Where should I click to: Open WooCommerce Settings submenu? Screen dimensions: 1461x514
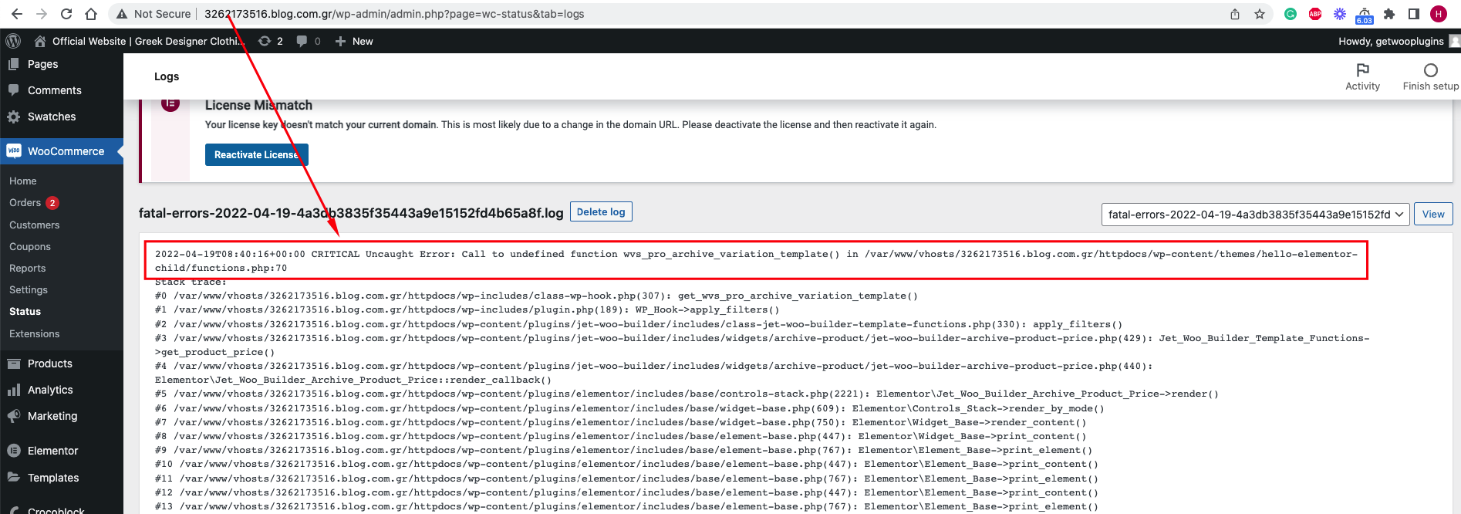pyautogui.click(x=29, y=289)
